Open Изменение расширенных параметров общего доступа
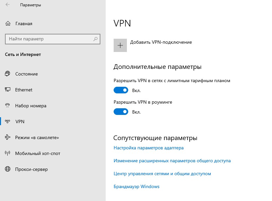The width and height of the screenshot is (272, 201). 172,161
